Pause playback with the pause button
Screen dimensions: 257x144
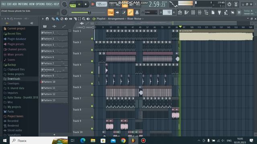point(80,4)
